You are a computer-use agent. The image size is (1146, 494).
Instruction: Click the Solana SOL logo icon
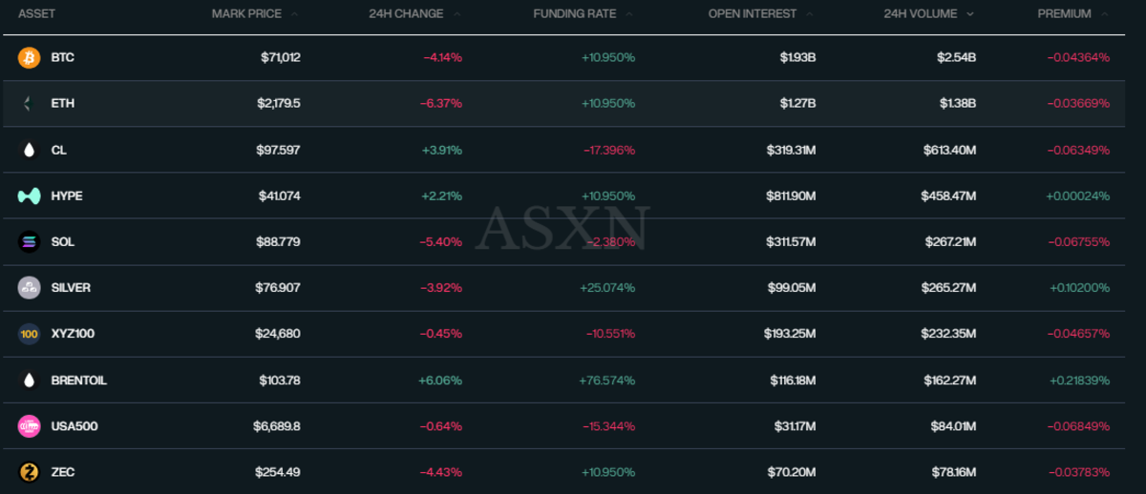tap(29, 242)
